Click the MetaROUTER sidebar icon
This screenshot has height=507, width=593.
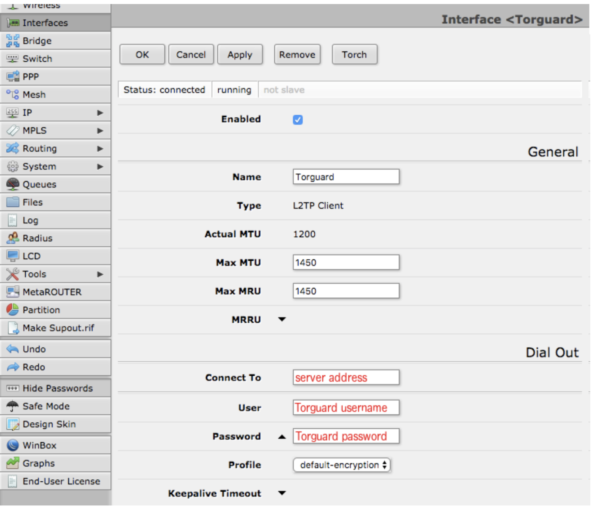(13, 291)
